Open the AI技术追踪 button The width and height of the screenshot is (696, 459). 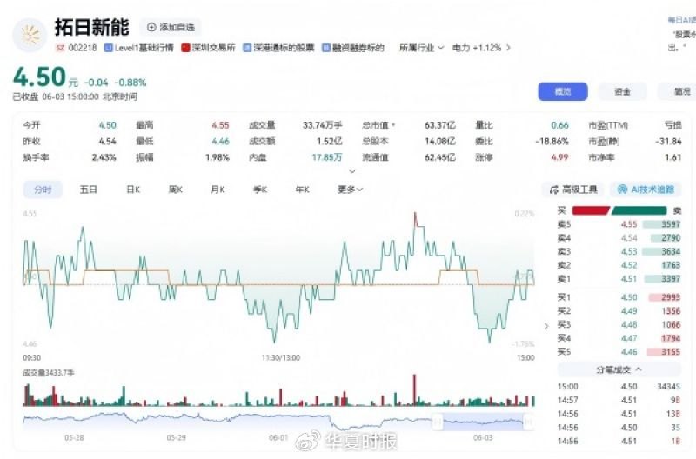pyautogui.click(x=646, y=190)
